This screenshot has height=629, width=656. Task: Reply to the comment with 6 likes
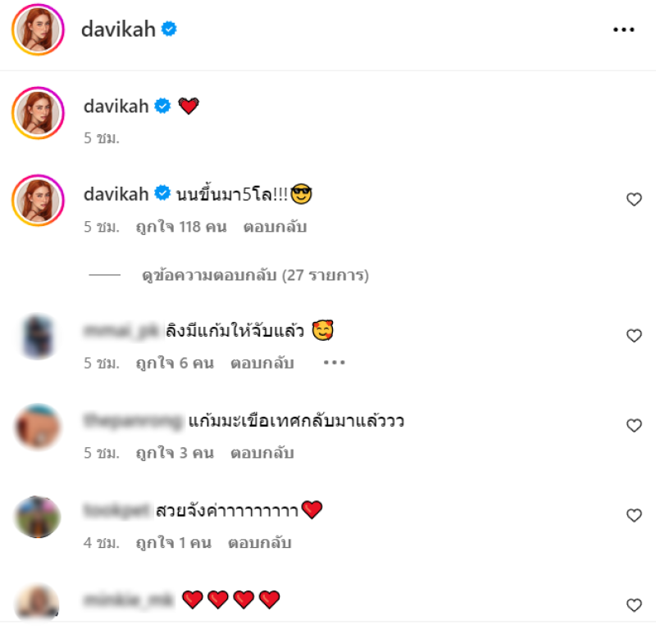click(x=262, y=363)
